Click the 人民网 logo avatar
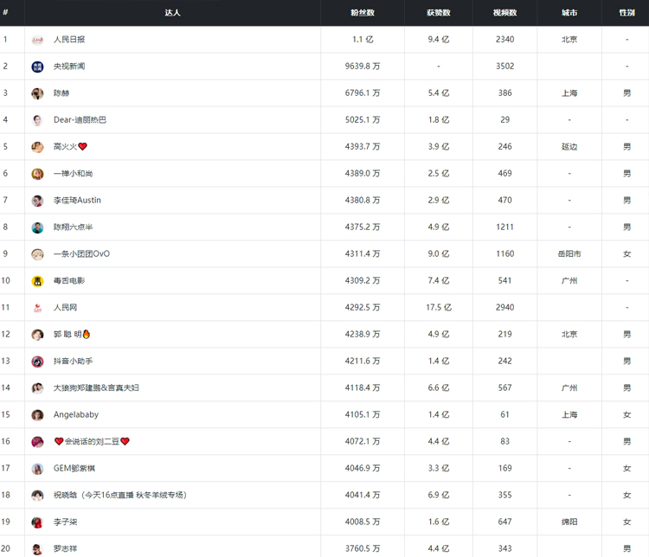The width and height of the screenshot is (649, 557). (38, 308)
